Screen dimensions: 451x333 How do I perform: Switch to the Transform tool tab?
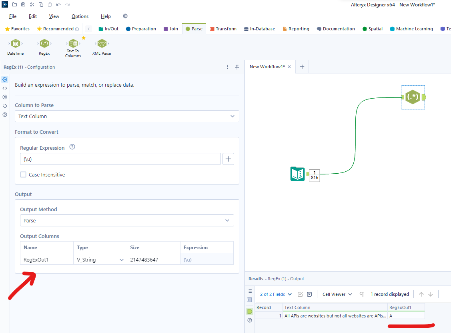point(223,29)
